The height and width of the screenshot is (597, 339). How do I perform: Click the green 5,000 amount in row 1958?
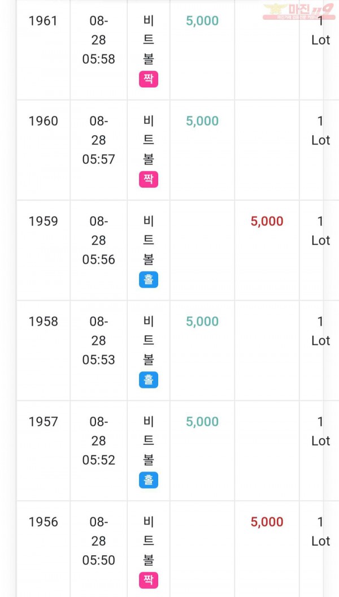[x=202, y=322]
